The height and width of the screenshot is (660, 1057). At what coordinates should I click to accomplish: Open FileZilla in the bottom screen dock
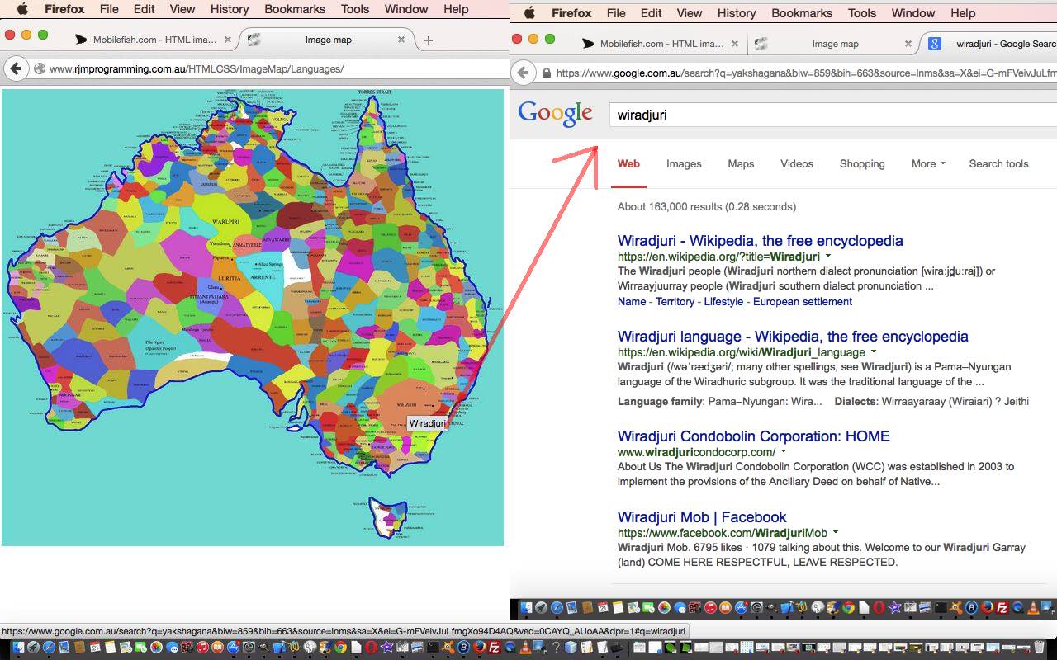tap(494, 648)
